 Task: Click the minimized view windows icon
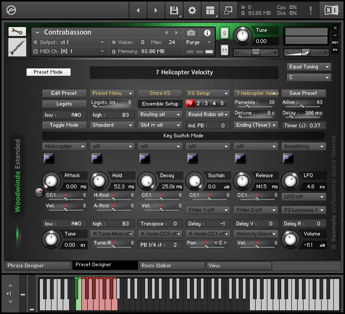coord(228,10)
